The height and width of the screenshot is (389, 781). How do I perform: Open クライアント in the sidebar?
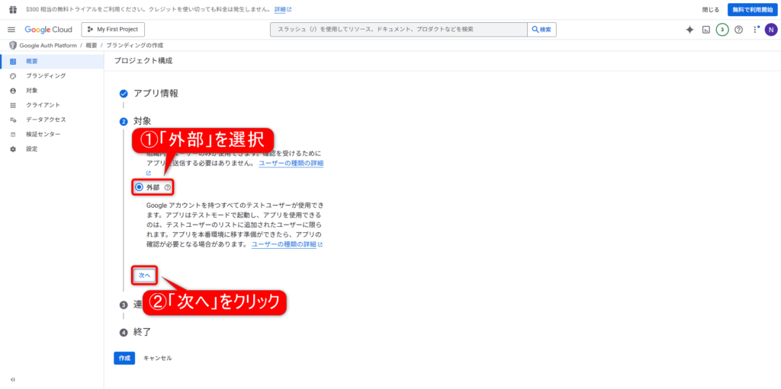pos(43,105)
